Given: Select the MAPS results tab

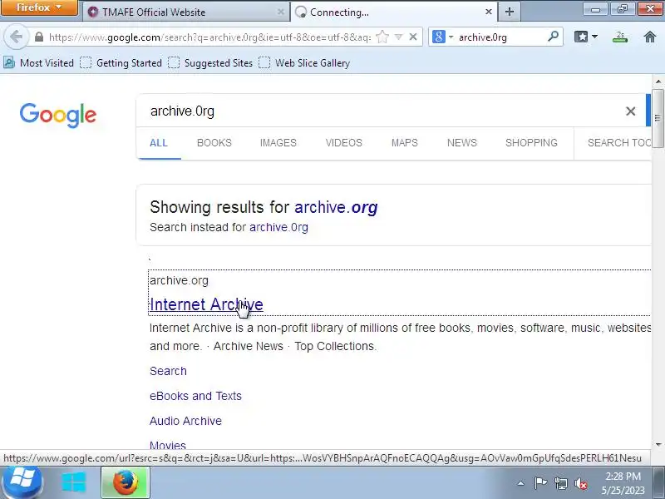Looking at the screenshot, I should pyautogui.click(x=405, y=143).
